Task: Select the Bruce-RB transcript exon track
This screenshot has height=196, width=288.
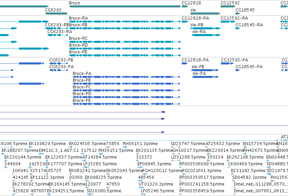Action: tap(125, 28)
